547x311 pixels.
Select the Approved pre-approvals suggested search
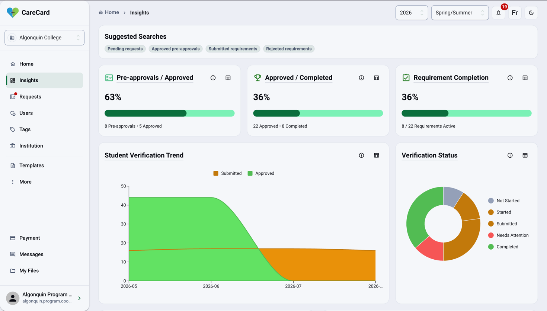(x=176, y=49)
